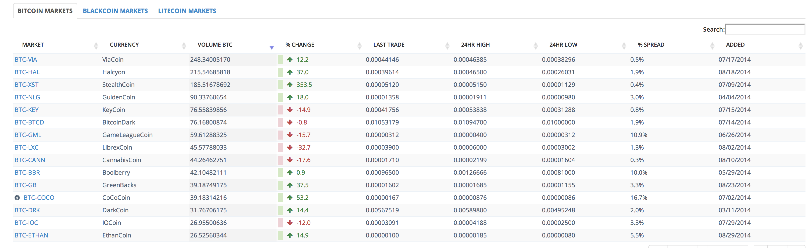This screenshot has width=811, height=248.
Task: Open the BTC-BTCD market link
Action: point(29,122)
